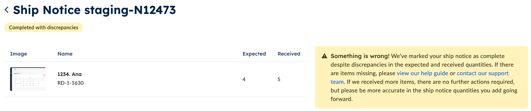The image size is (531, 111).
Task: Click the word 'forward.' ending the banner
Action: [342, 99]
